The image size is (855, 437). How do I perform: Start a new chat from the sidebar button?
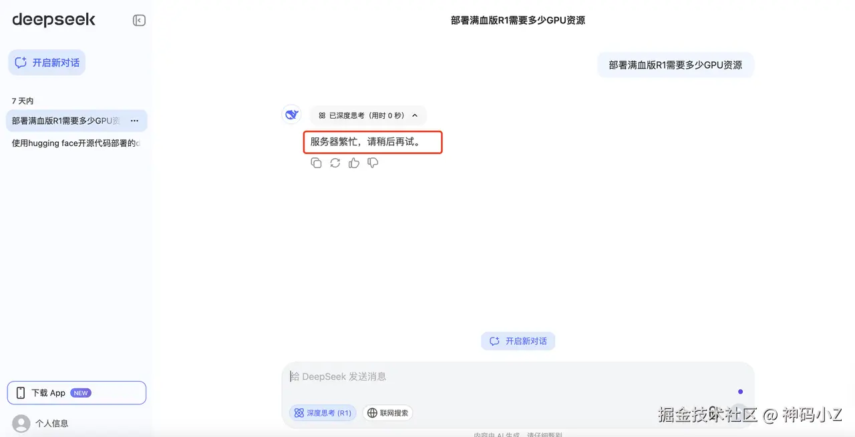(x=47, y=63)
